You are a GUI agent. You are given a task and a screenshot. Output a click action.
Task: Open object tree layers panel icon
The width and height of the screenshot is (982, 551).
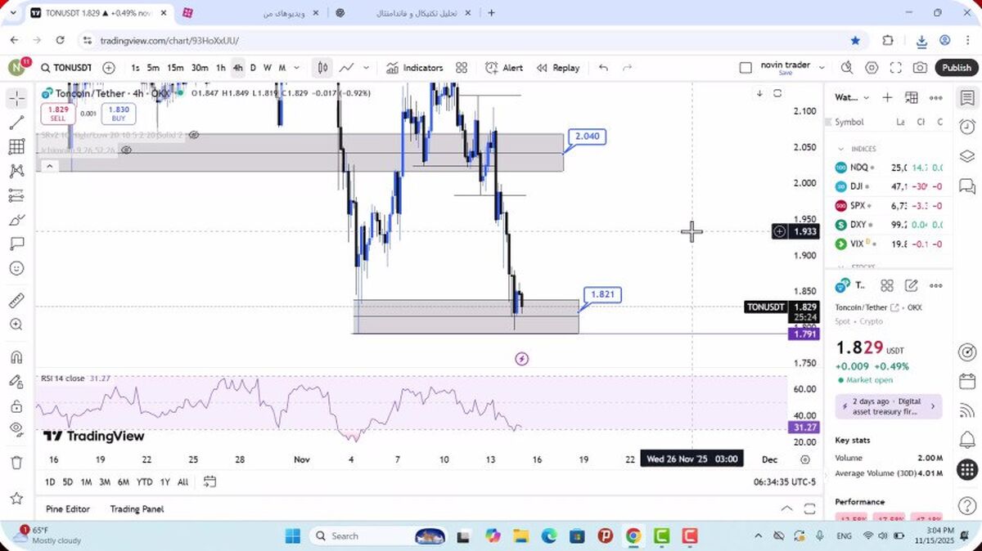966,155
